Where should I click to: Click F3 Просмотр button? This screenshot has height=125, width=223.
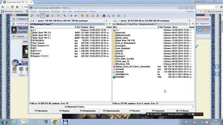pos(41,111)
